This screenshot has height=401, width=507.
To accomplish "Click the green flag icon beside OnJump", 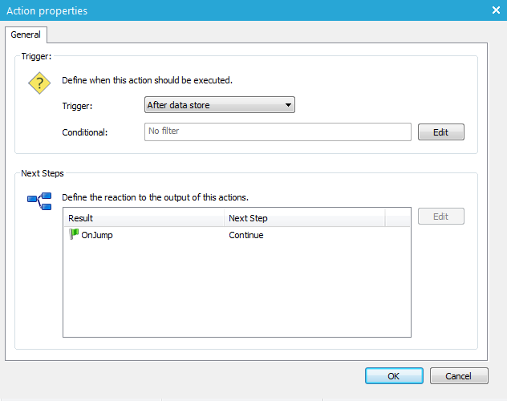I will [74, 235].
